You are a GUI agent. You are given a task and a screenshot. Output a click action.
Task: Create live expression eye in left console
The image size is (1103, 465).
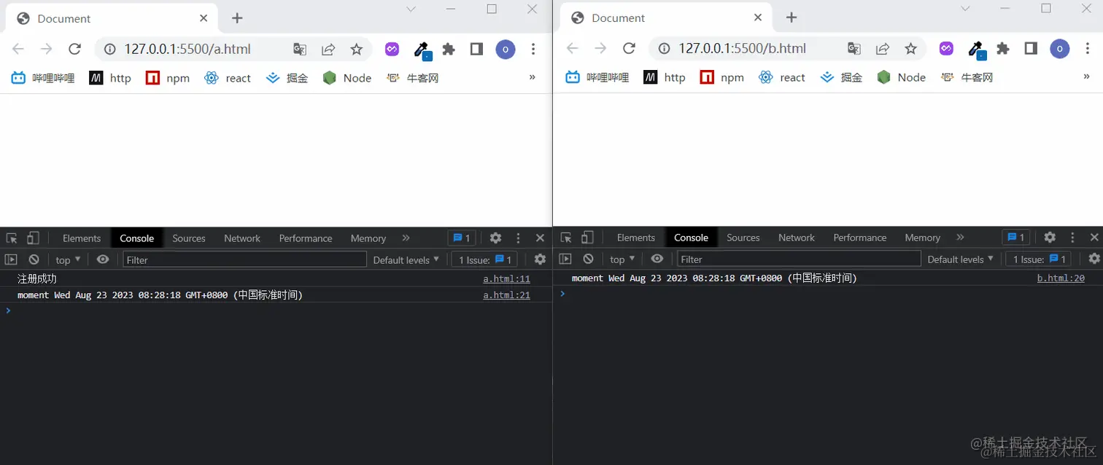click(103, 259)
